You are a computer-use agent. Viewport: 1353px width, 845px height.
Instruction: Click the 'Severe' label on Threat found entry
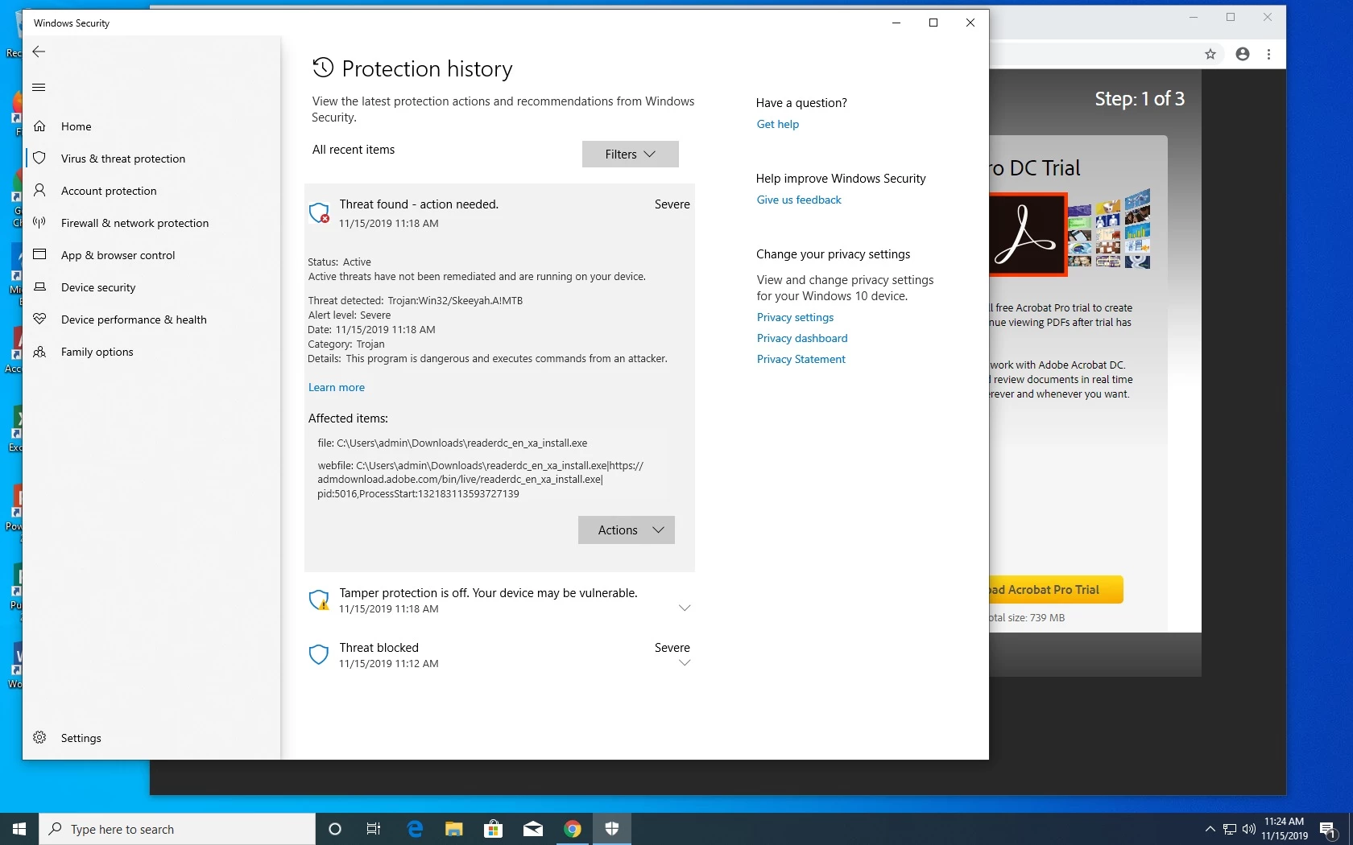pyautogui.click(x=672, y=204)
